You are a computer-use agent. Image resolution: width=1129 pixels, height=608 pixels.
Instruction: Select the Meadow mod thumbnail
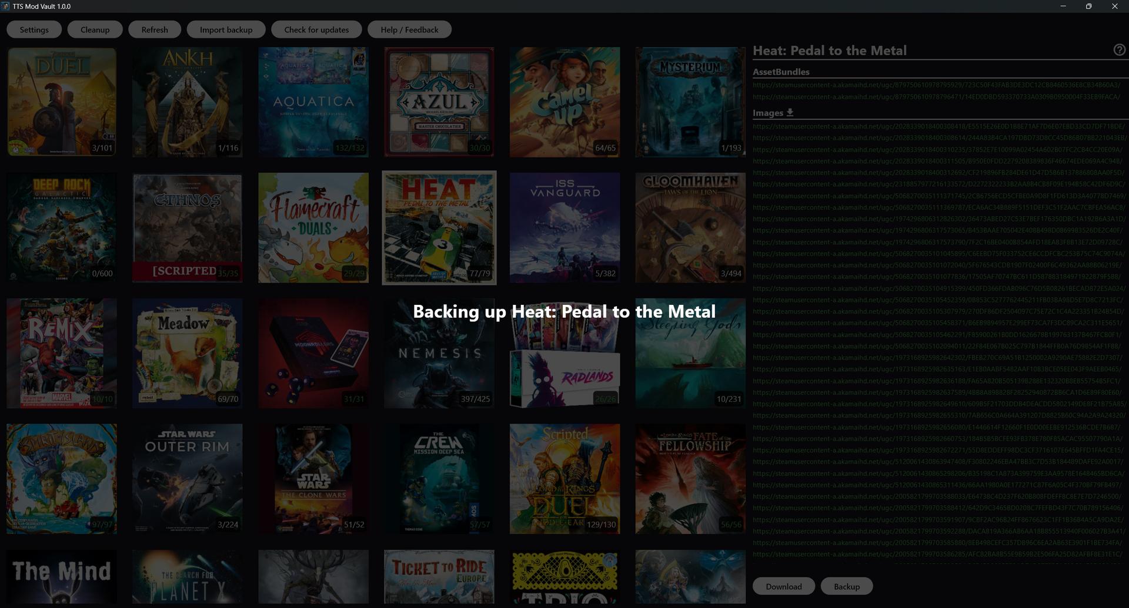(x=188, y=353)
